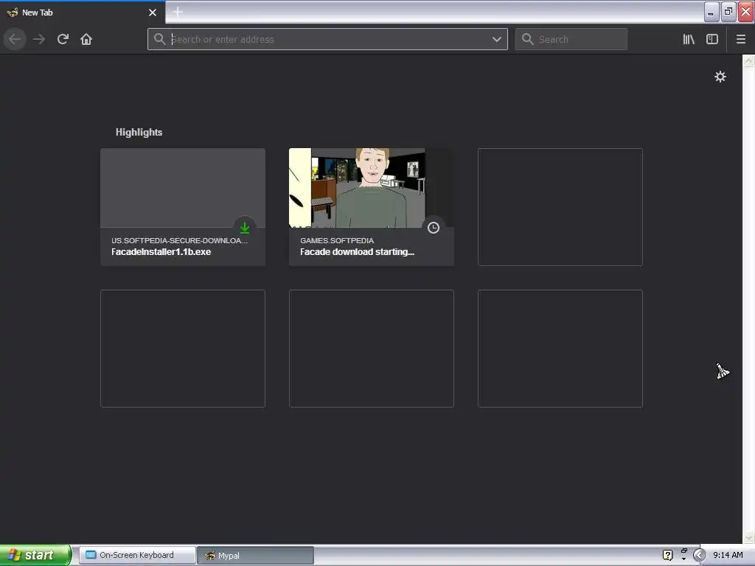Open the home page via house icon
The height and width of the screenshot is (566, 755).
point(86,39)
